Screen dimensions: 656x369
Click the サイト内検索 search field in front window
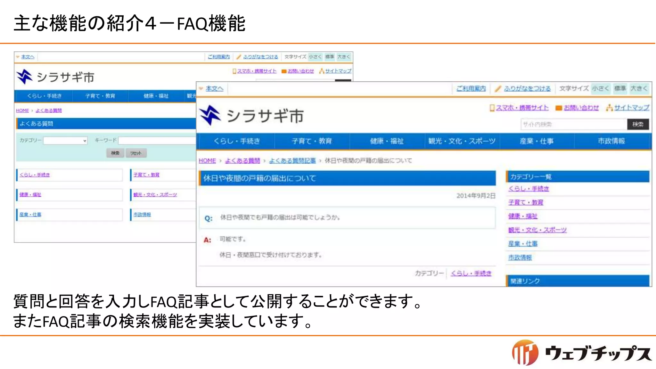pyautogui.click(x=574, y=124)
